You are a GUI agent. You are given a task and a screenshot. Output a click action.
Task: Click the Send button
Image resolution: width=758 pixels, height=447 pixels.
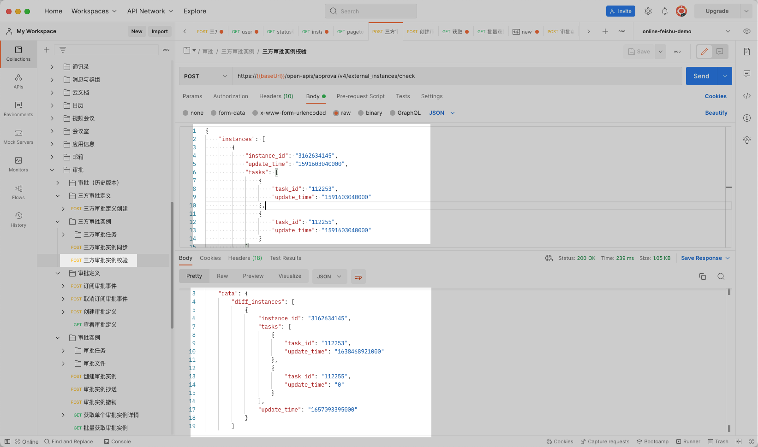701,76
